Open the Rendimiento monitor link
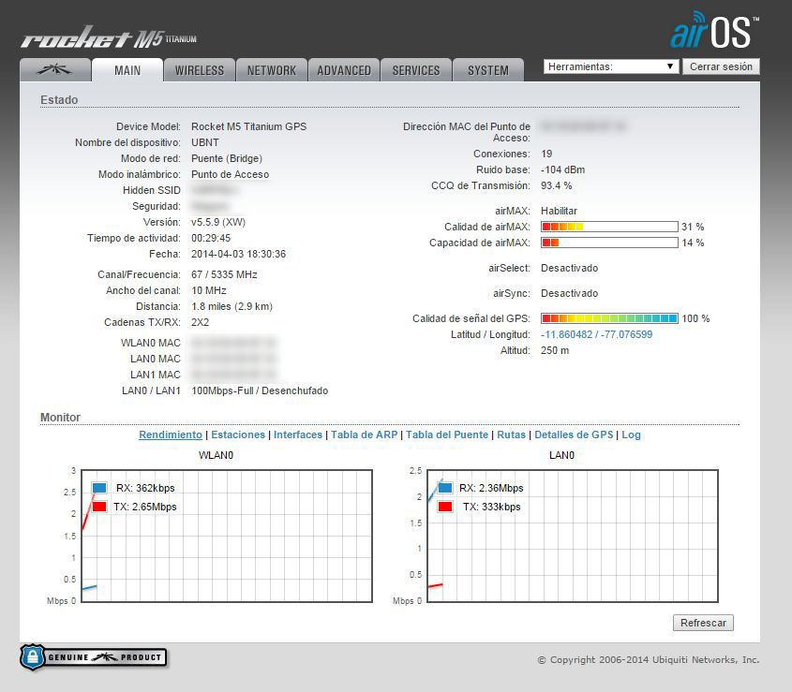Screen dimensions: 792x692 [171, 434]
